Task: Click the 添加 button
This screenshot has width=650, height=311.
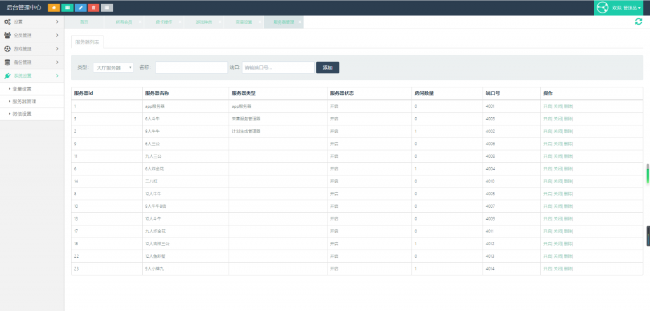Action: (x=328, y=68)
